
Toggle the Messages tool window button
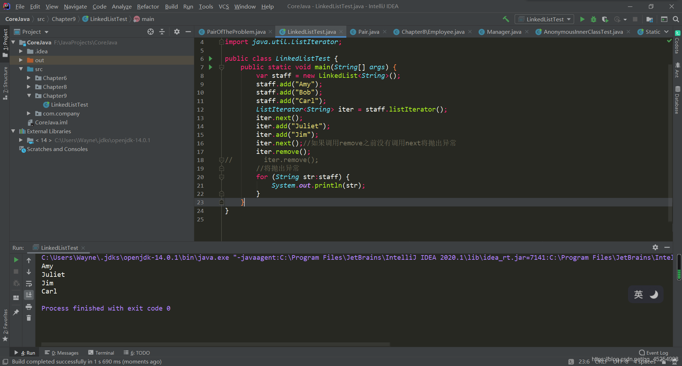click(62, 353)
